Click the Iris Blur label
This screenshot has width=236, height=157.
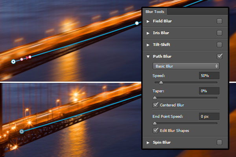[161, 33]
